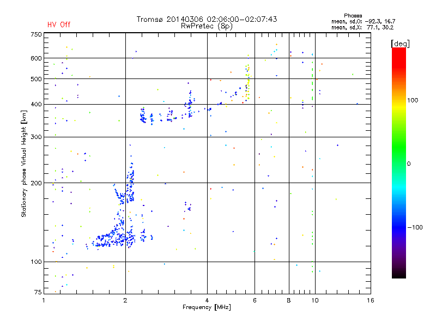The height and width of the screenshot is (327, 436).
Task: Click the x-axis tick label '6'
Action: [255, 300]
